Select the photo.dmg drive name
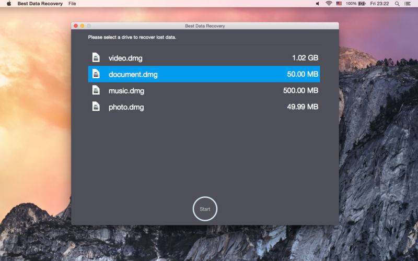The image size is (418, 261). click(x=126, y=107)
